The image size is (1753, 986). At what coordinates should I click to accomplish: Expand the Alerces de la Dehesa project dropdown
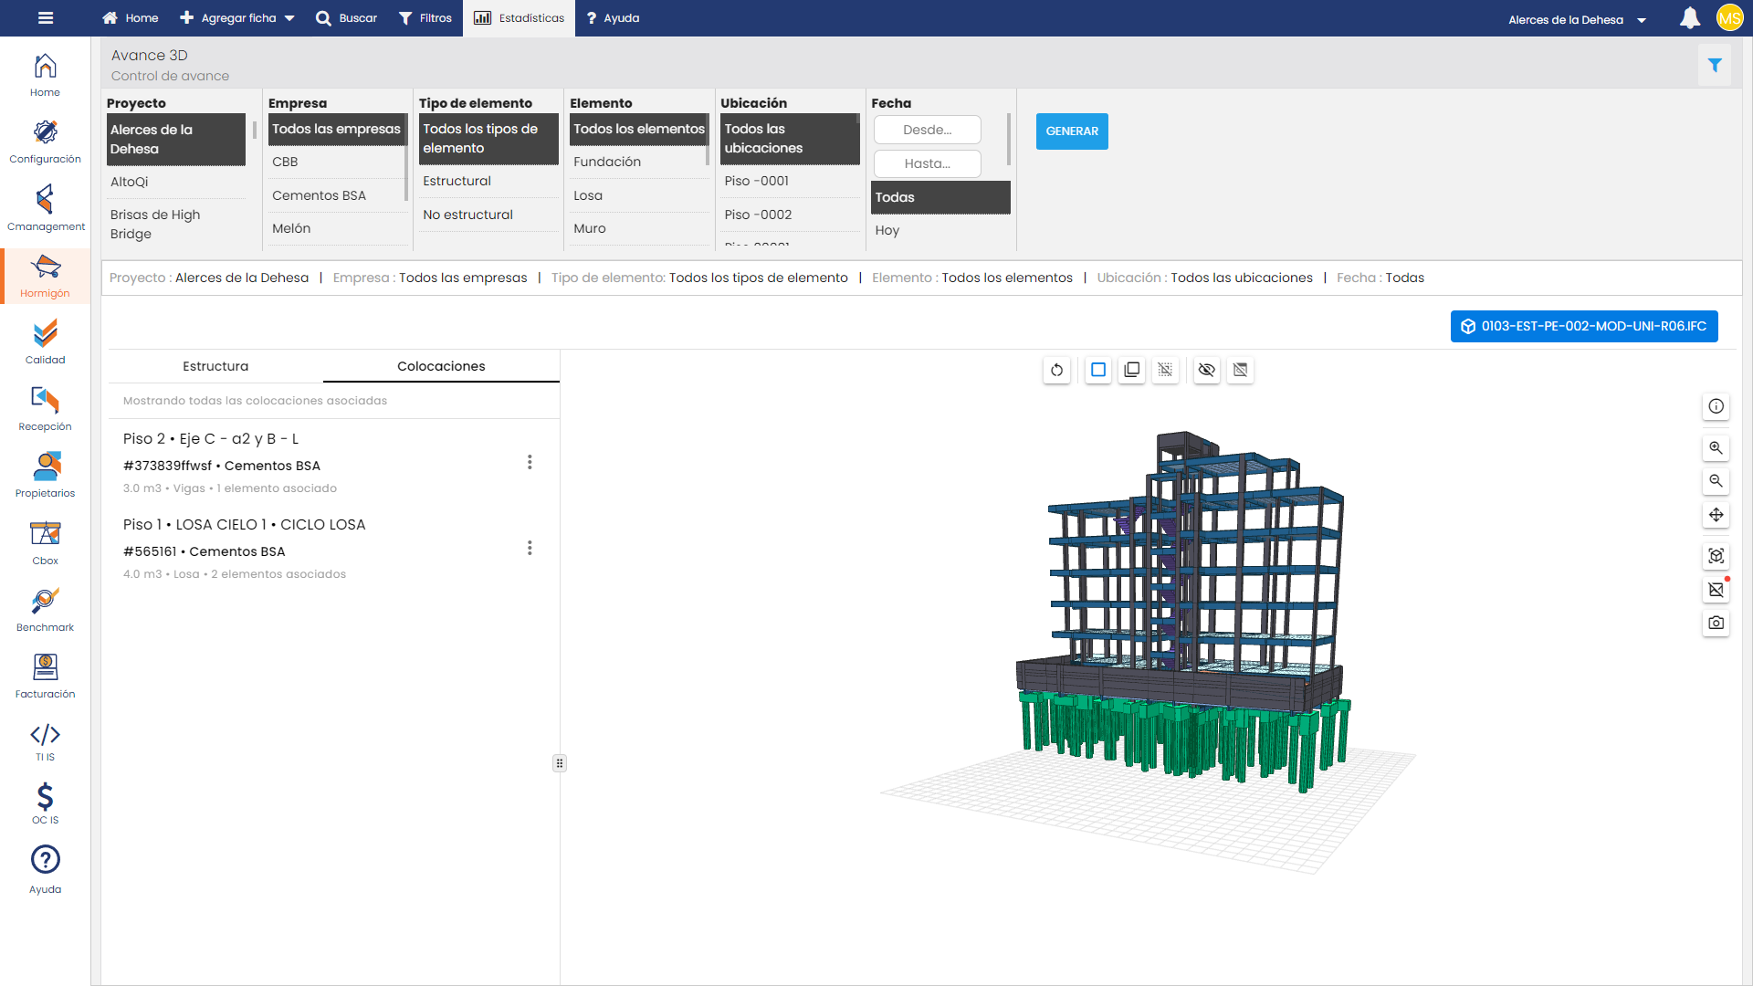[1577, 19]
